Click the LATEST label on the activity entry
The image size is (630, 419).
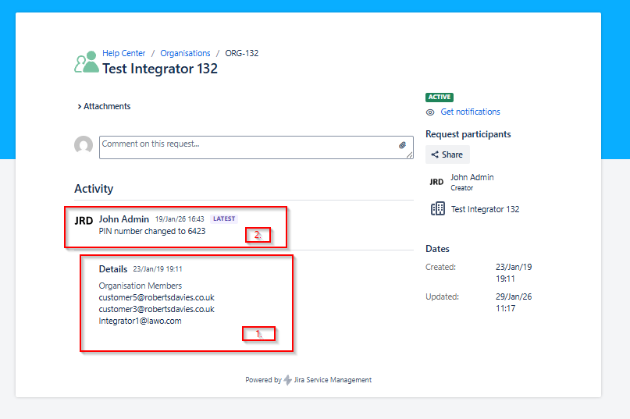tap(224, 219)
